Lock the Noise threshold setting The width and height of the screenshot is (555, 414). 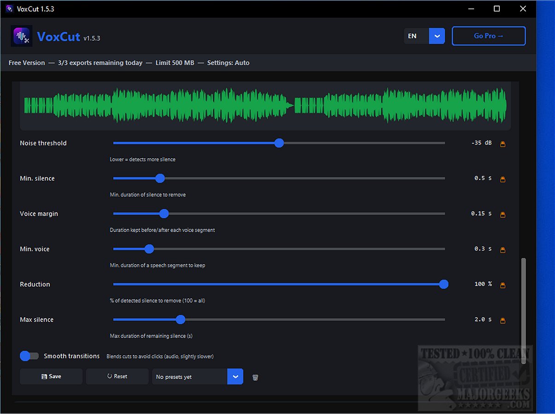[x=502, y=144]
